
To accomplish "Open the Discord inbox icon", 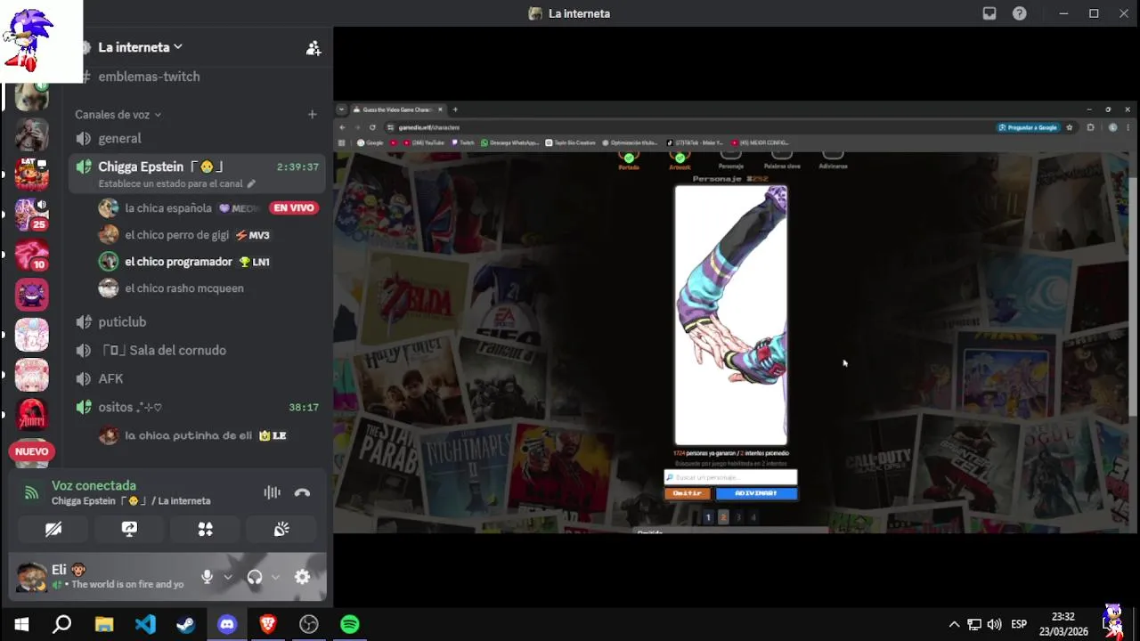I will coord(989,13).
